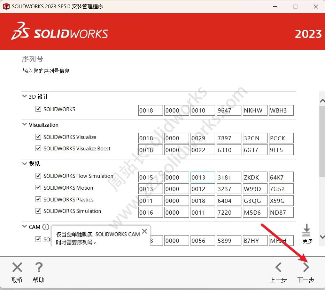Click the 取消 cancel X icon
Viewport: 325px width, 290px height.
point(17,267)
